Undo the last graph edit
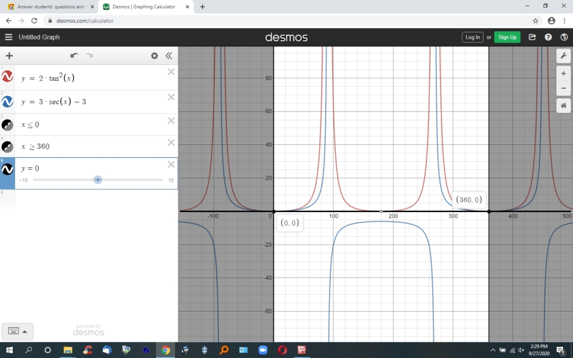 pyautogui.click(x=74, y=55)
